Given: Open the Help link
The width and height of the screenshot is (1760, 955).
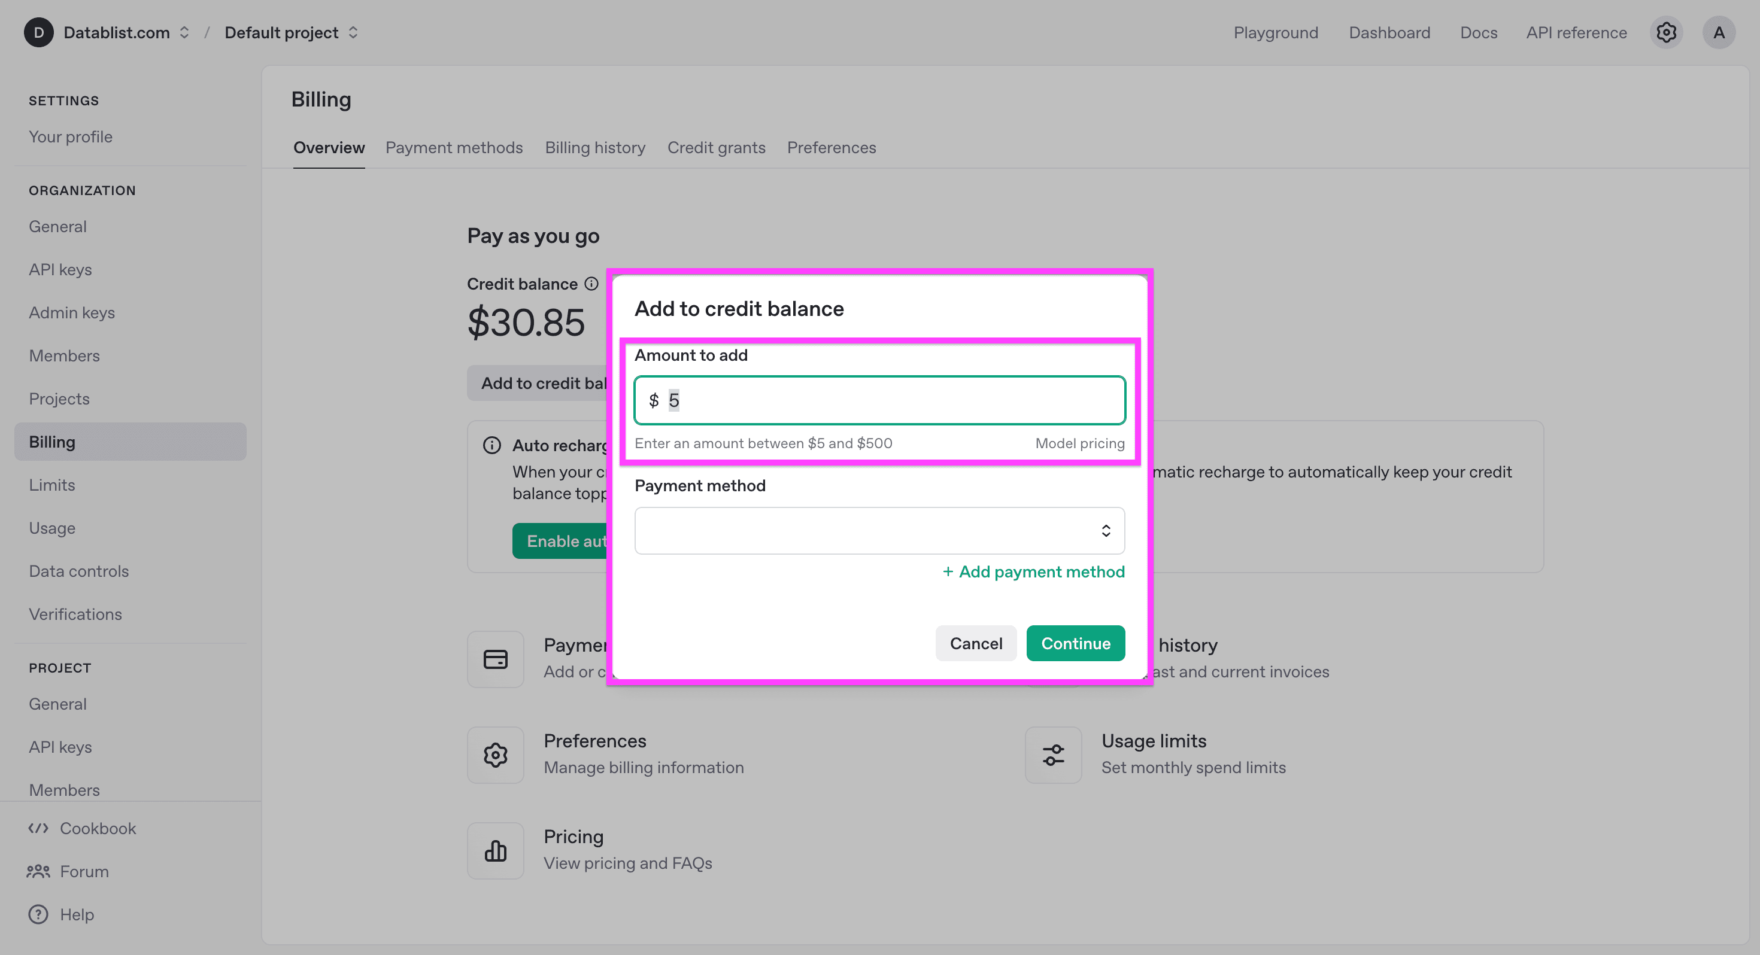Looking at the screenshot, I should point(77,914).
